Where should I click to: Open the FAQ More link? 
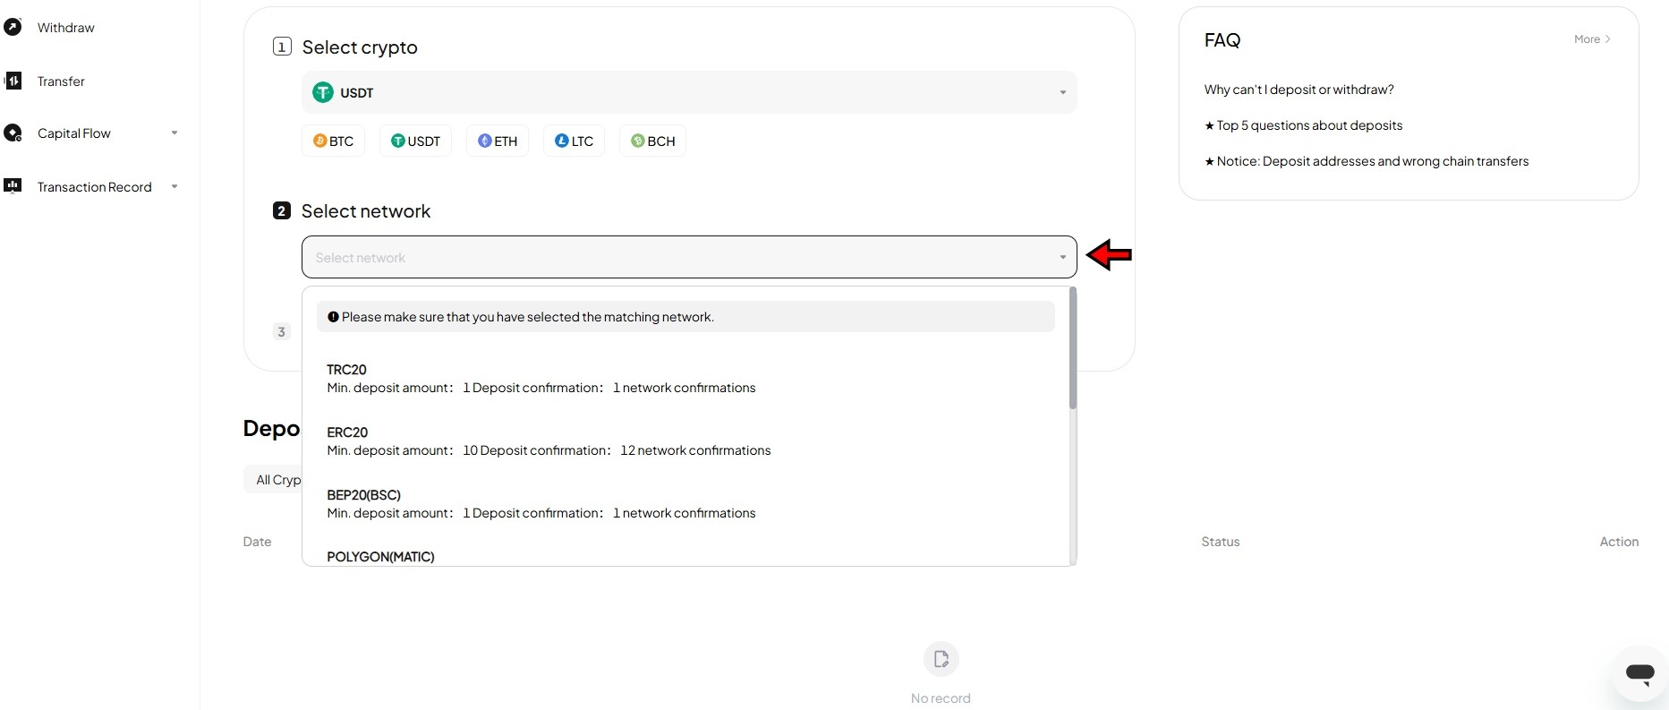(1592, 39)
